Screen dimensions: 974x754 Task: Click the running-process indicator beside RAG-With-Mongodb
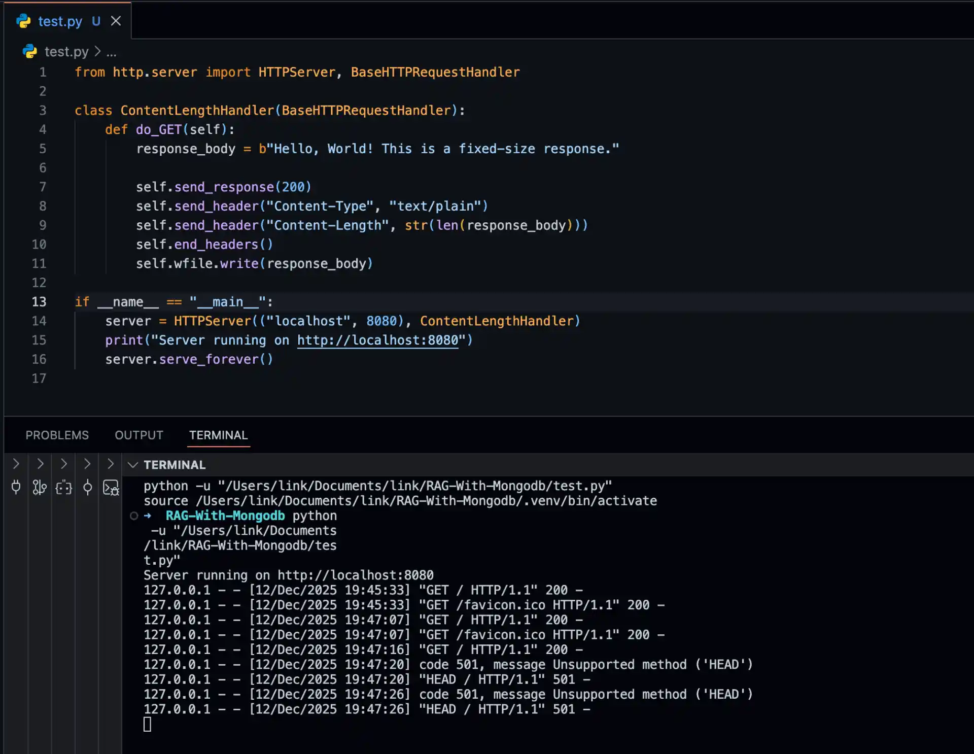point(134,516)
